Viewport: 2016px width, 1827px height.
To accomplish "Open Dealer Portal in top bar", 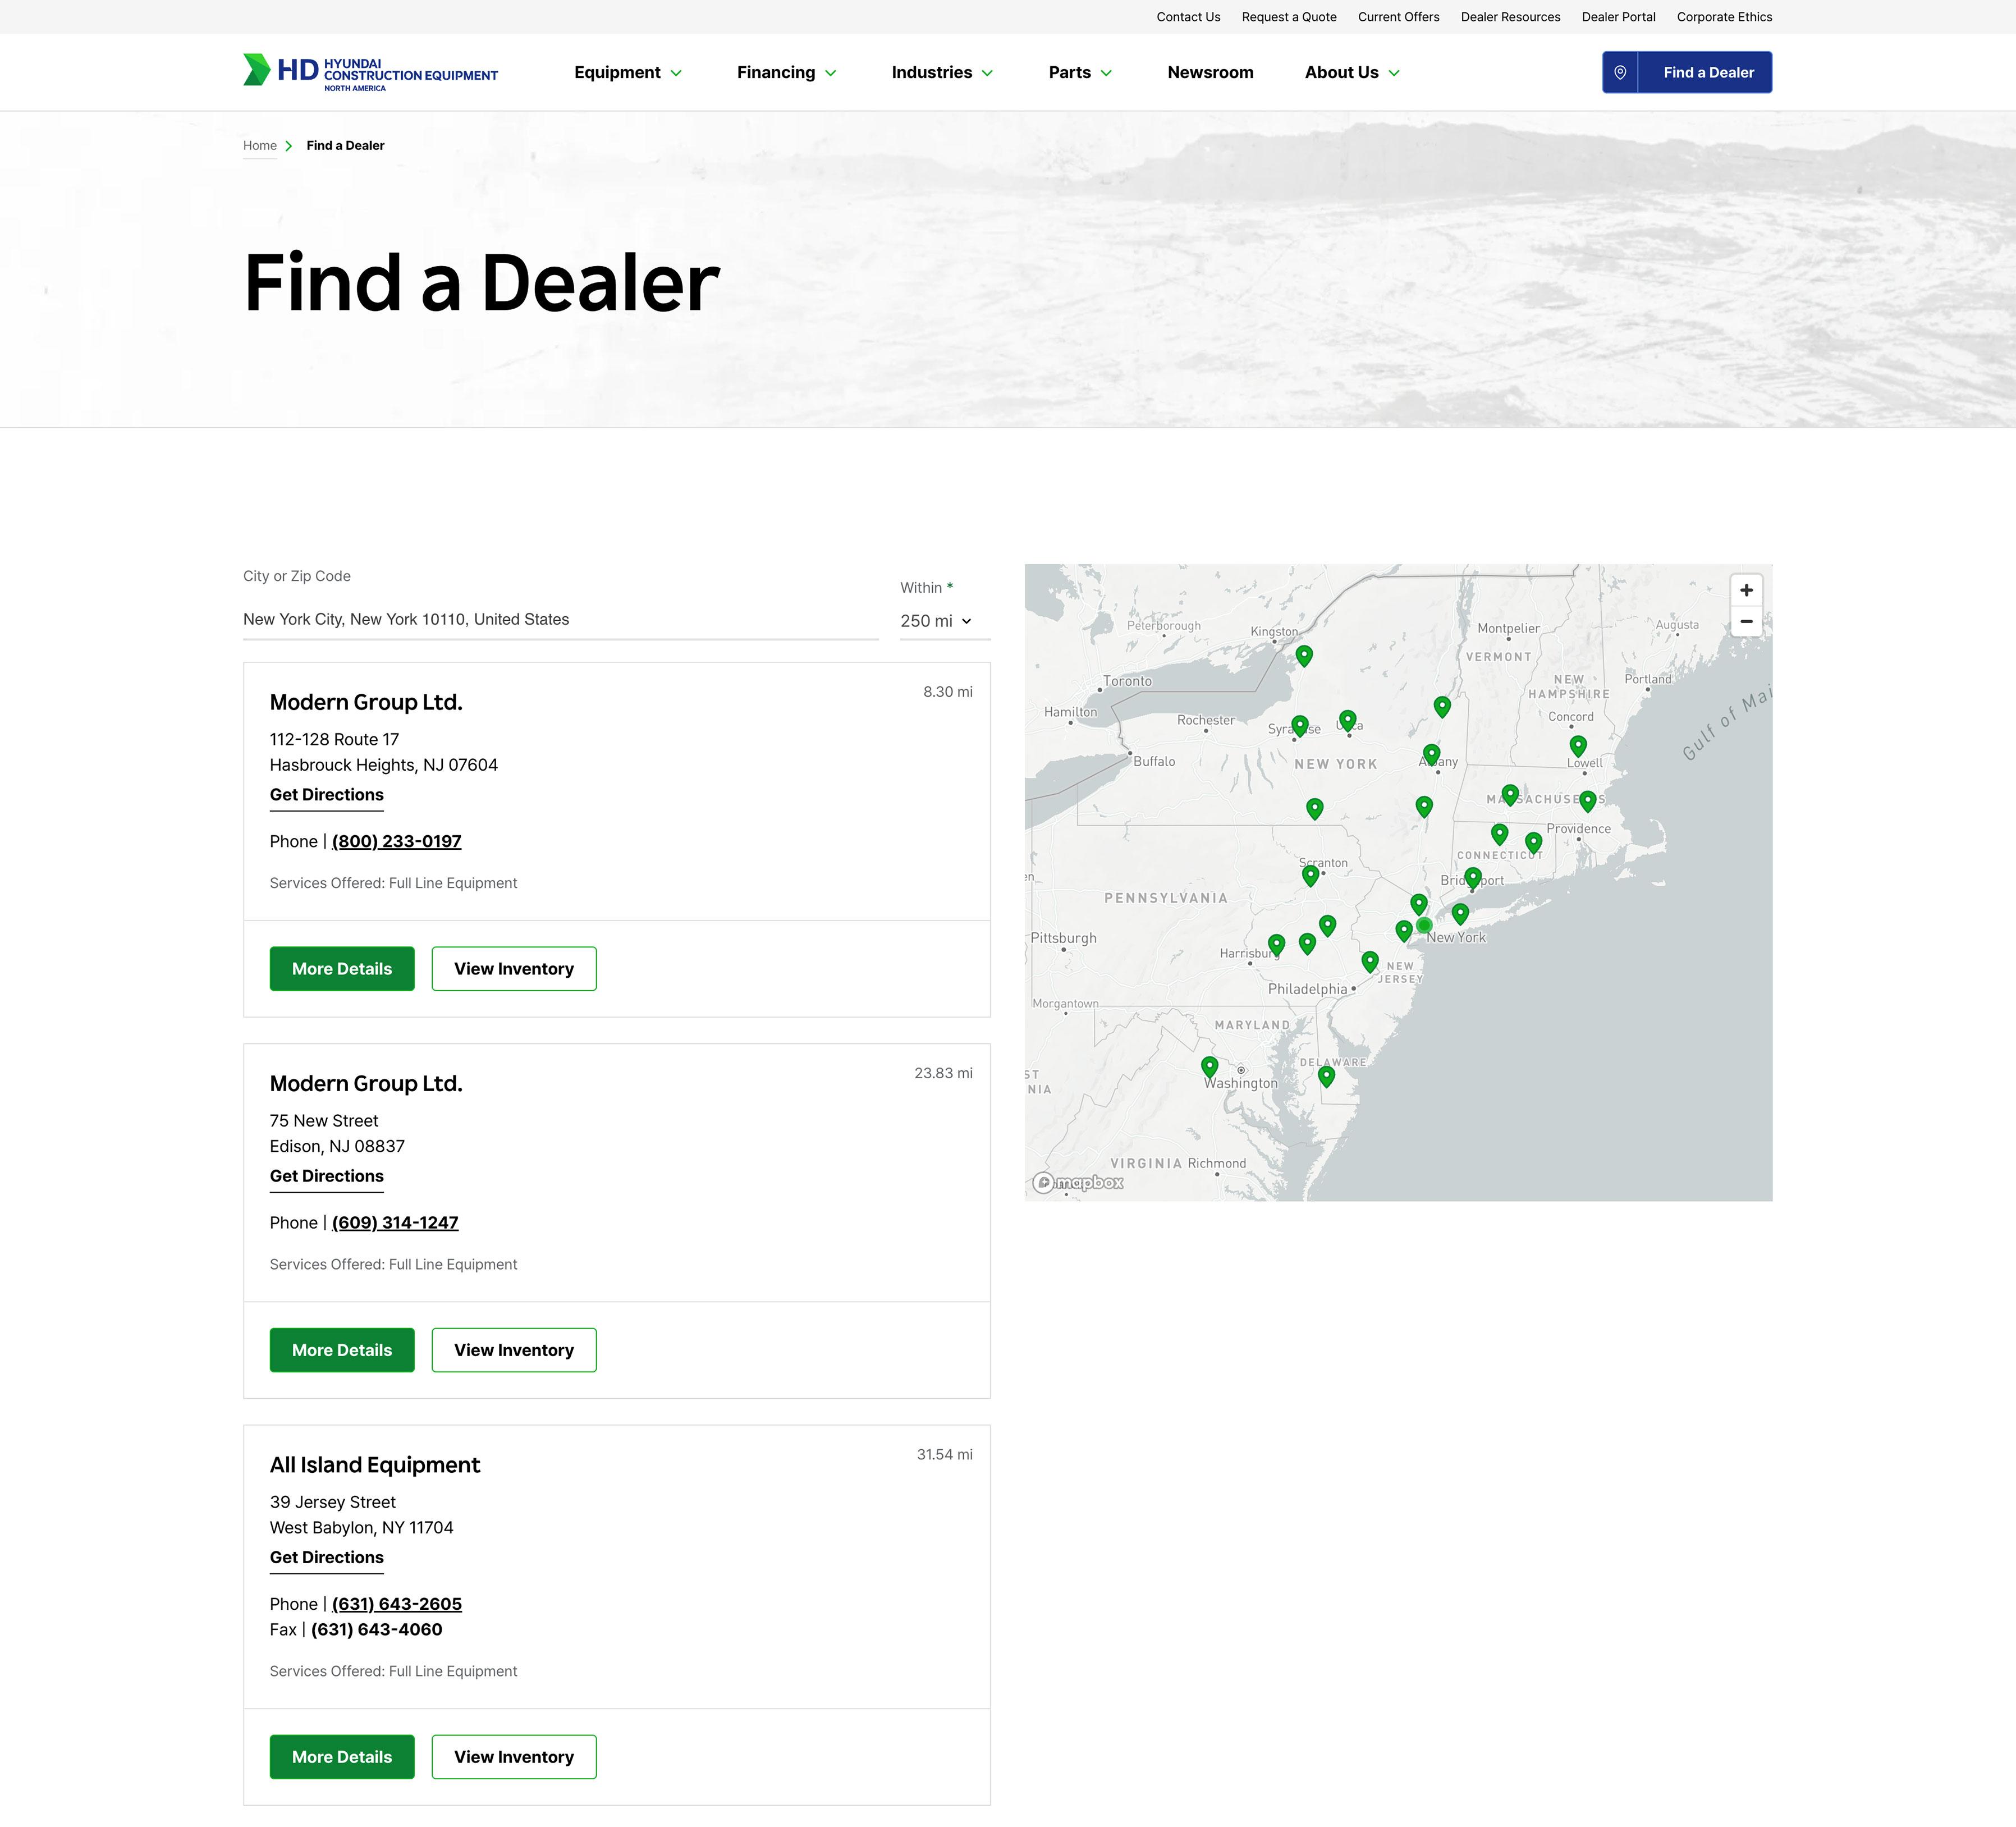I will pyautogui.click(x=1618, y=17).
